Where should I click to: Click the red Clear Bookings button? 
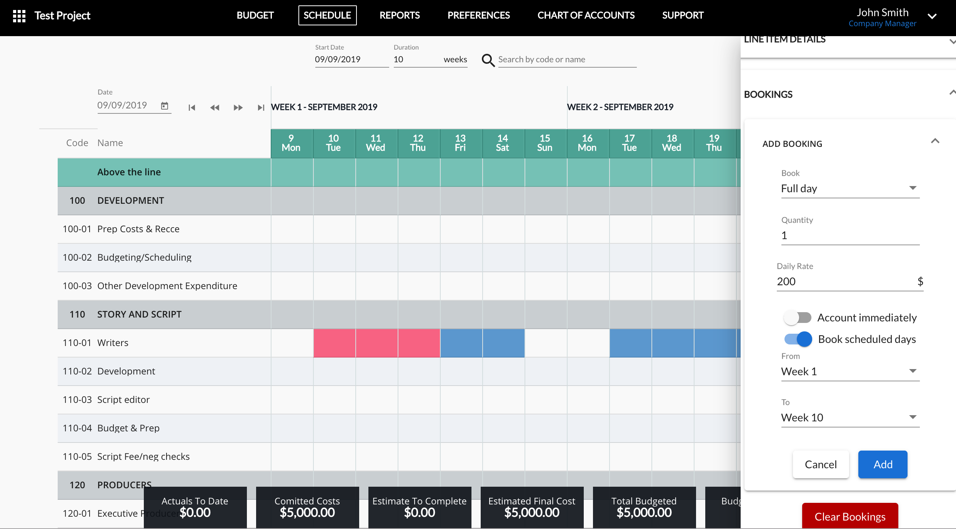point(850,516)
